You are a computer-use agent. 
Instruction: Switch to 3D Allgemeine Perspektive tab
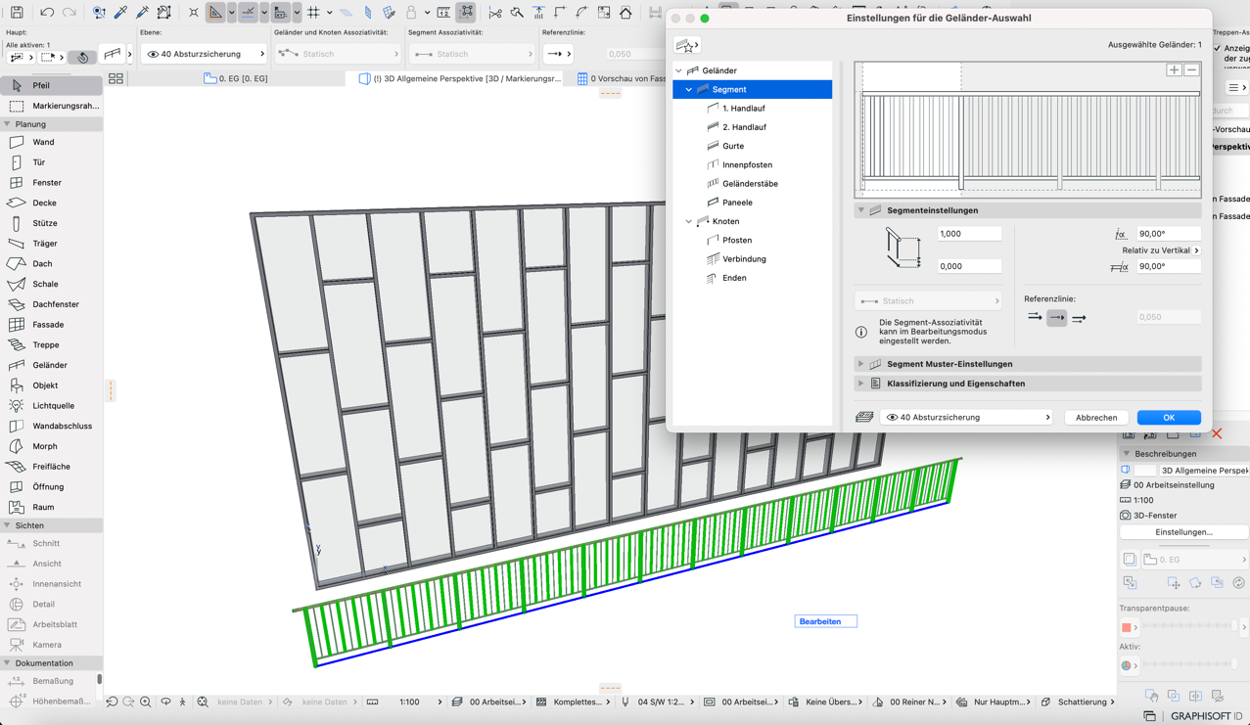[460, 78]
